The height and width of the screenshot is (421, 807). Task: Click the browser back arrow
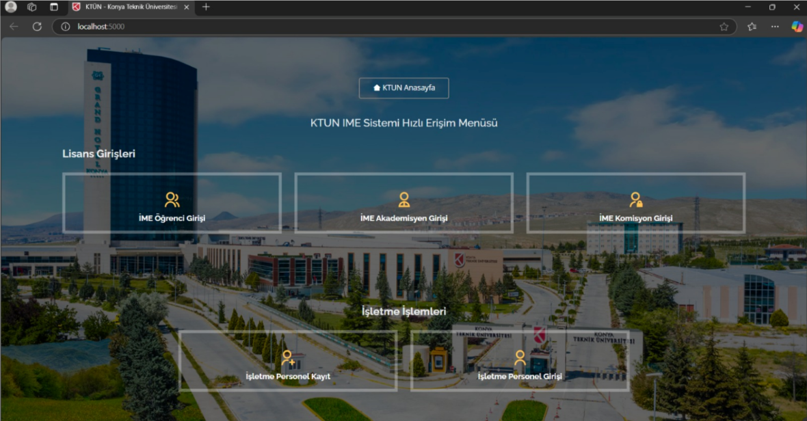[x=14, y=27]
